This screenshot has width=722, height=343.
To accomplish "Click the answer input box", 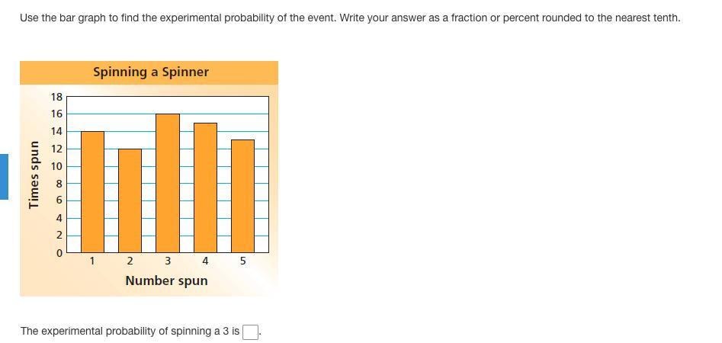I will click(x=250, y=332).
